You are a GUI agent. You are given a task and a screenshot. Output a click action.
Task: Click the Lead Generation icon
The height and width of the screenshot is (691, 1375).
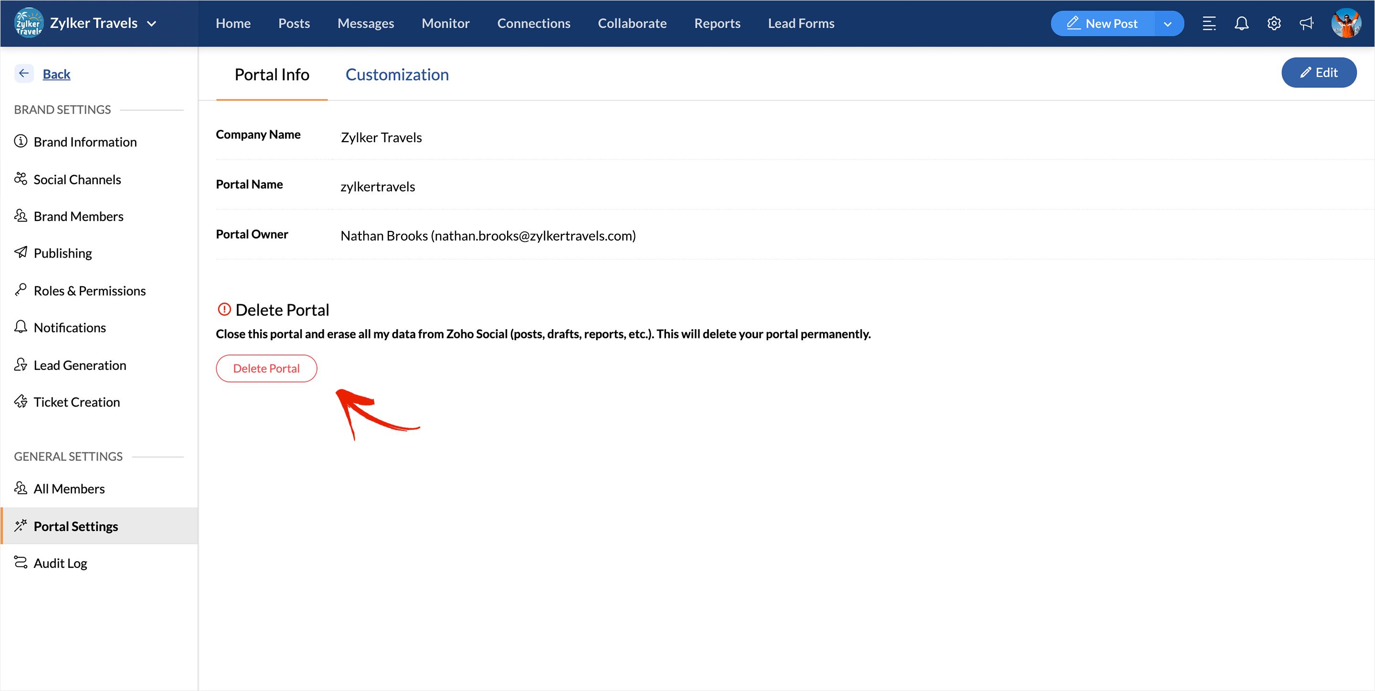20,365
